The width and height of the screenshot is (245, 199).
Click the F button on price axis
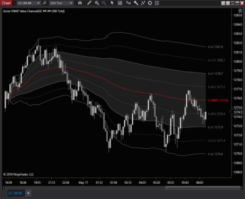point(240,11)
